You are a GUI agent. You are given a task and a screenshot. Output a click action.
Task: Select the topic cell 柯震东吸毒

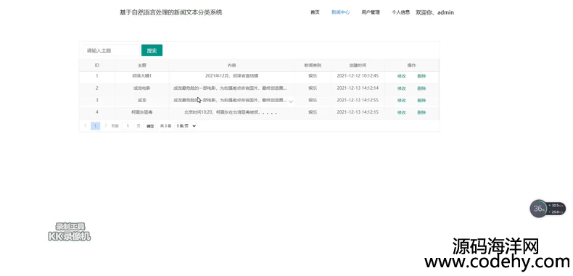[x=141, y=112]
